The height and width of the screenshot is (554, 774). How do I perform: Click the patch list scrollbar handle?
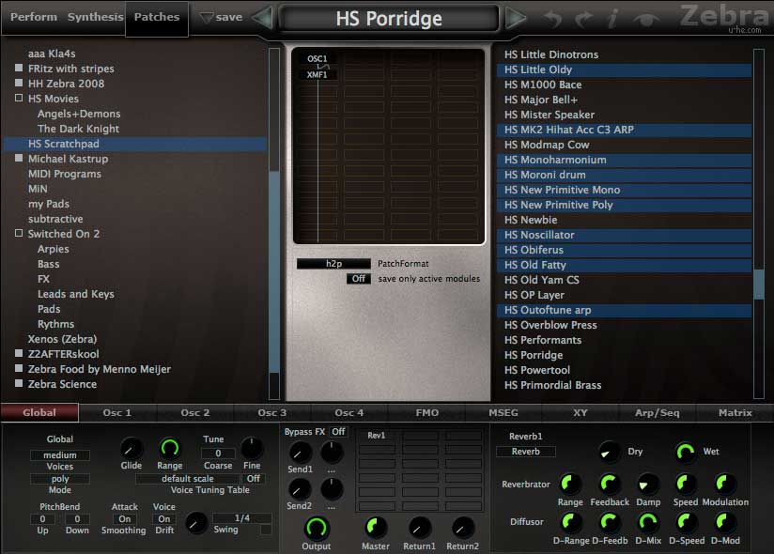pos(759,284)
